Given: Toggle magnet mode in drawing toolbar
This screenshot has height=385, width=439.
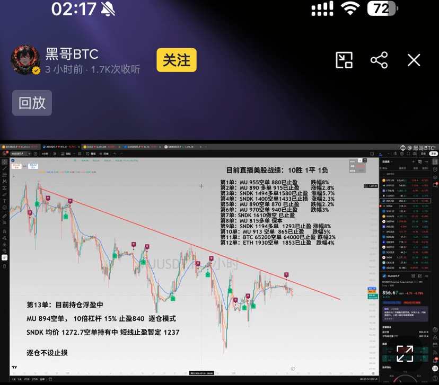Looking at the screenshot, I should coord(4,231).
